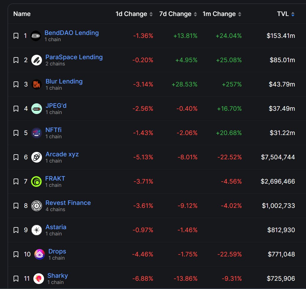Screen dimensions: 306x289
Task: Open NFTfi protocol page
Action: click(x=53, y=130)
